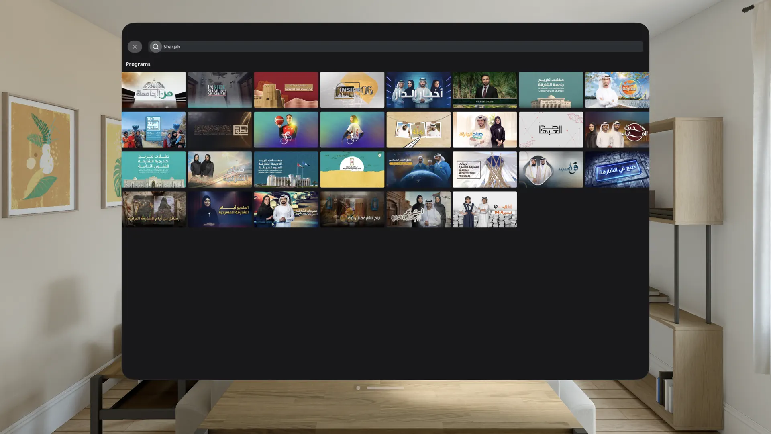Select the photos on clothesline road thumbnail

tap(418, 129)
